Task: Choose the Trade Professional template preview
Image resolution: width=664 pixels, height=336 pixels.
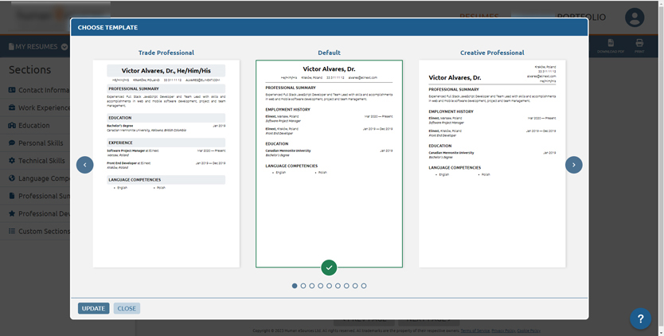Action: (x=166, y=163)
